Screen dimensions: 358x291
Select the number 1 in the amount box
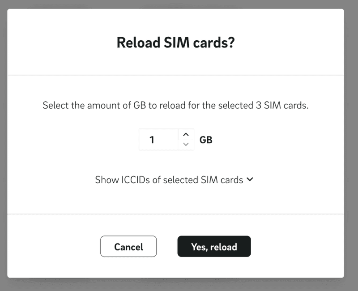coord(152,140)
